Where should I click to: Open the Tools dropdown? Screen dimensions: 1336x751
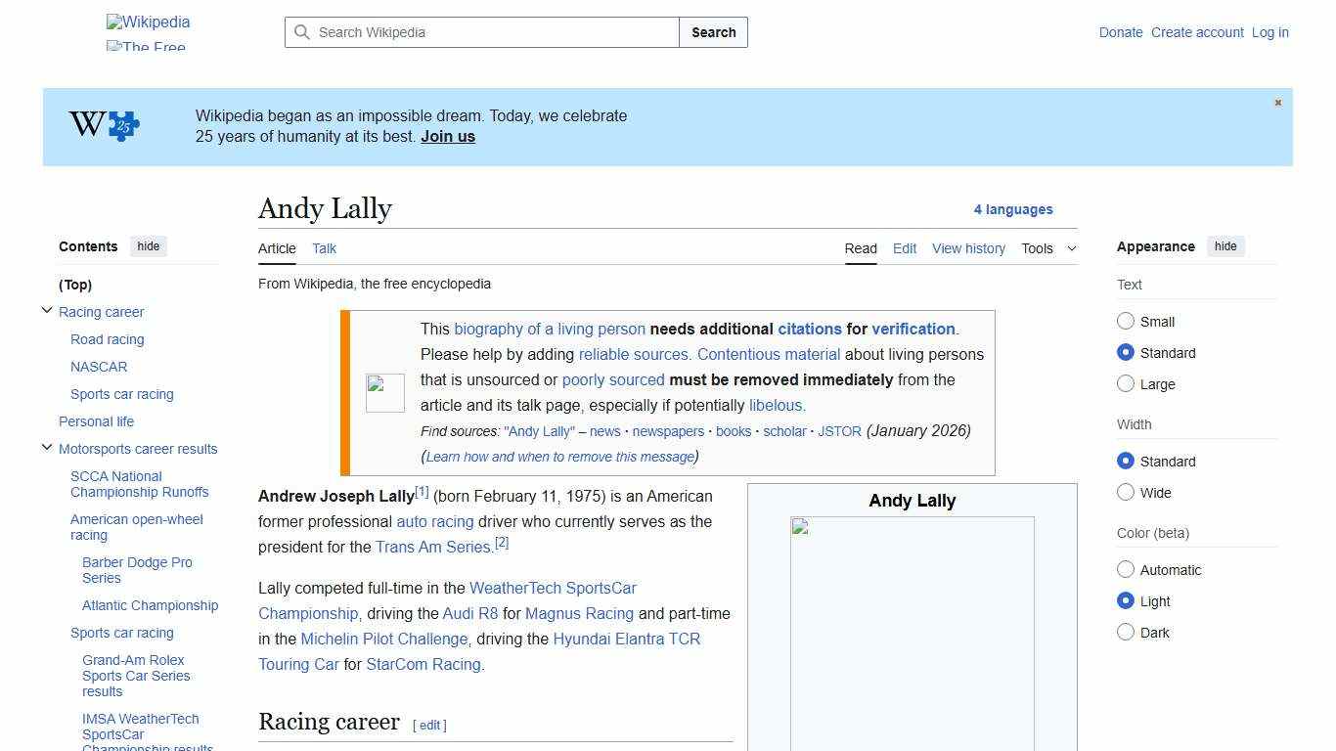point(1048,248)
